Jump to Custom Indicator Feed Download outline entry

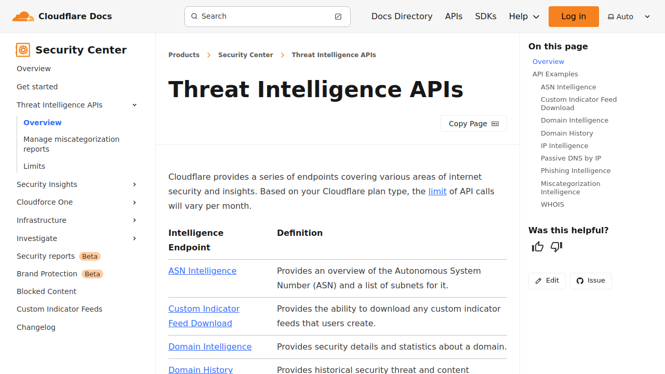(x=579, y=103)
